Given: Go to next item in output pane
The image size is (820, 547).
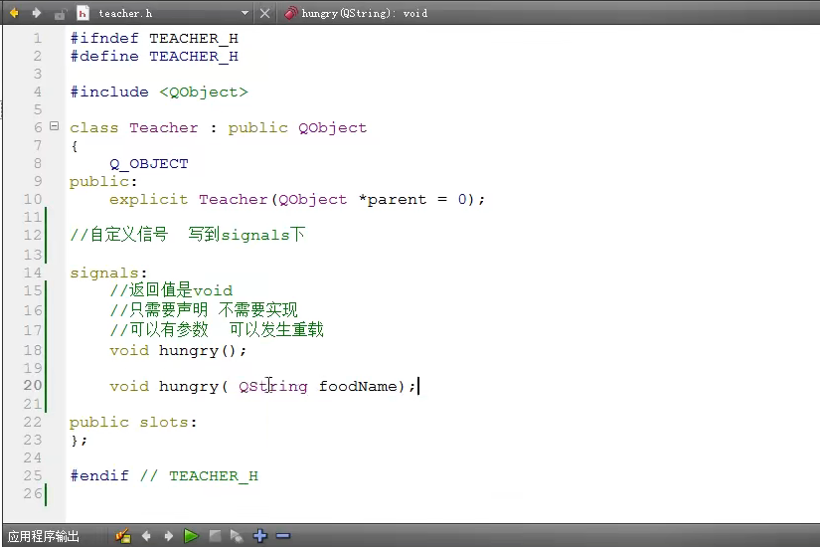Looking at the screenshot, I should click(x=168, y=536).
